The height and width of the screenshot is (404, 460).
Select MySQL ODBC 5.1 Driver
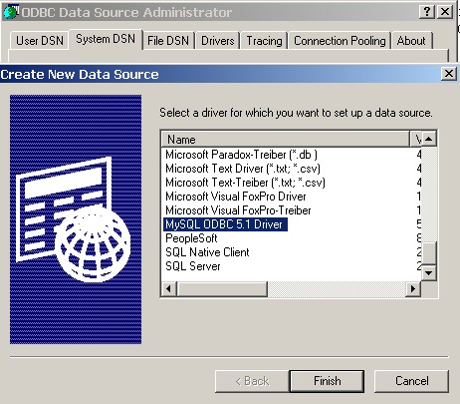[225, 224]
